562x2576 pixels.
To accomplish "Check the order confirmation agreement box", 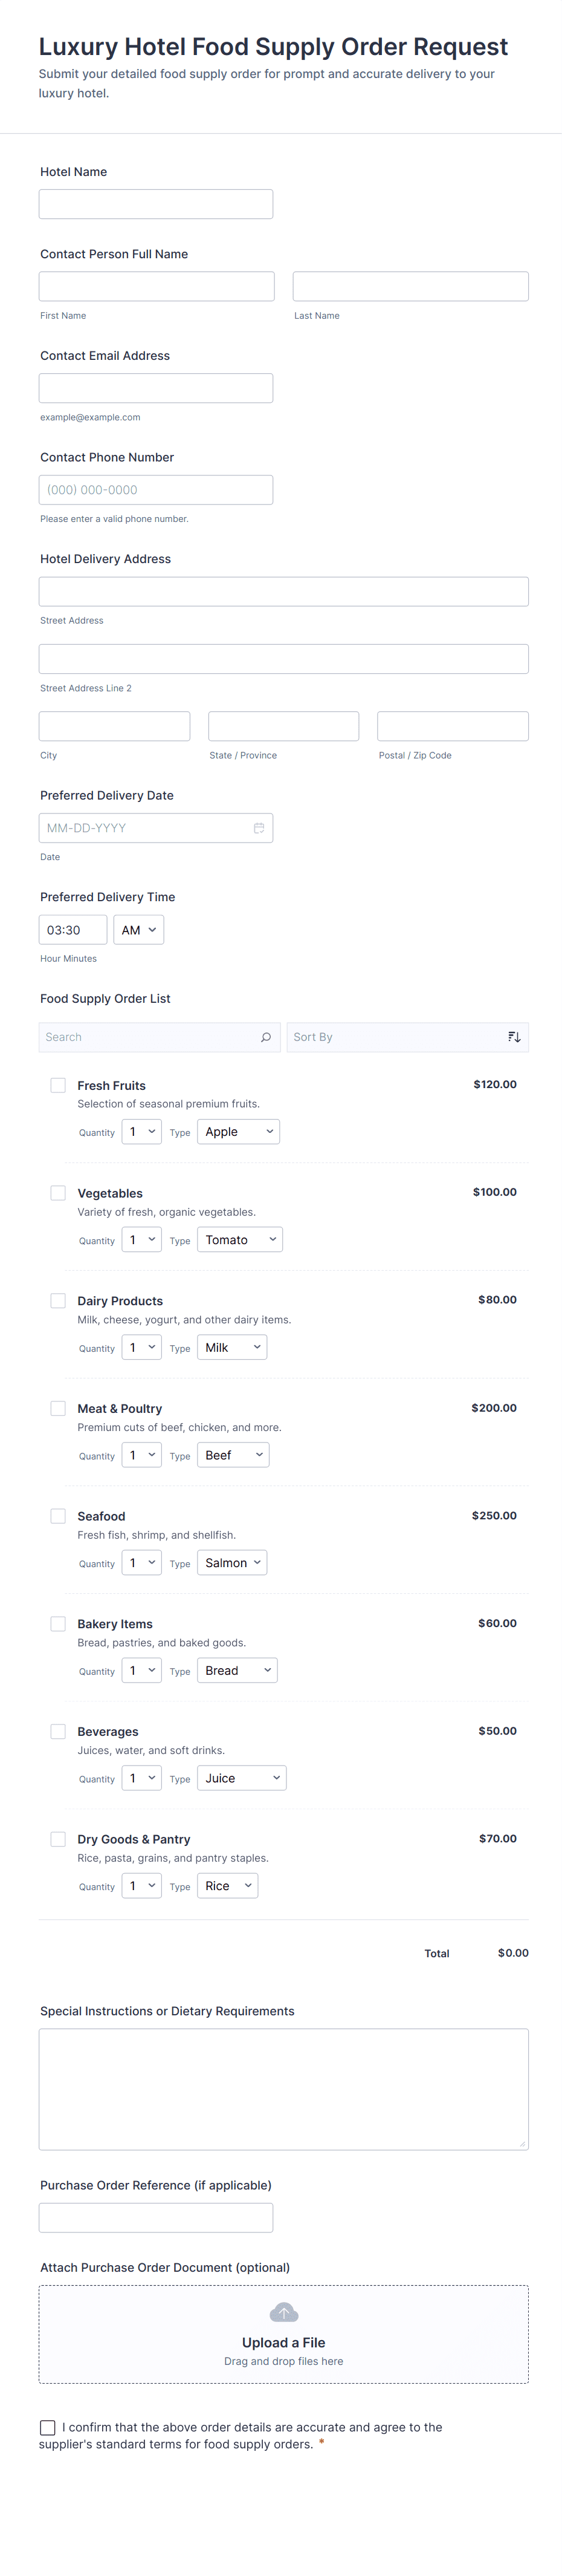I will (47, 2427).
